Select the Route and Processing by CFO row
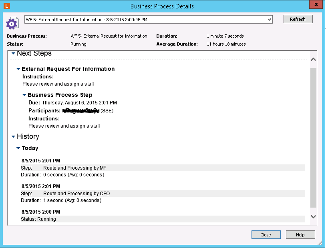Viewport: 326px width, 248px height. coord(163,194)
